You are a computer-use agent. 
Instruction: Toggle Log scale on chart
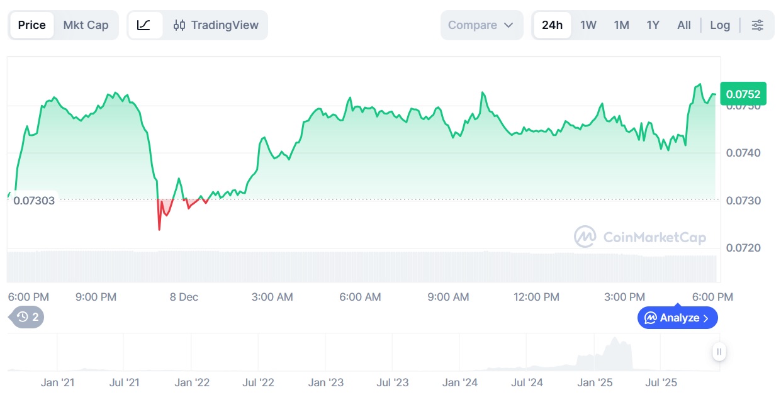click(x=720, y=25)
